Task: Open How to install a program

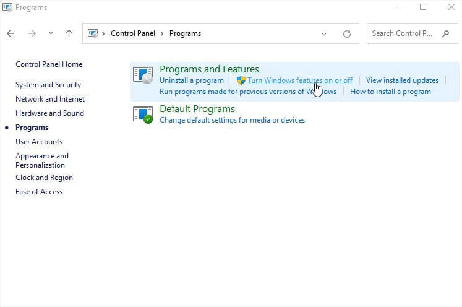Action: pyautogui.click(x=390, y=92)
